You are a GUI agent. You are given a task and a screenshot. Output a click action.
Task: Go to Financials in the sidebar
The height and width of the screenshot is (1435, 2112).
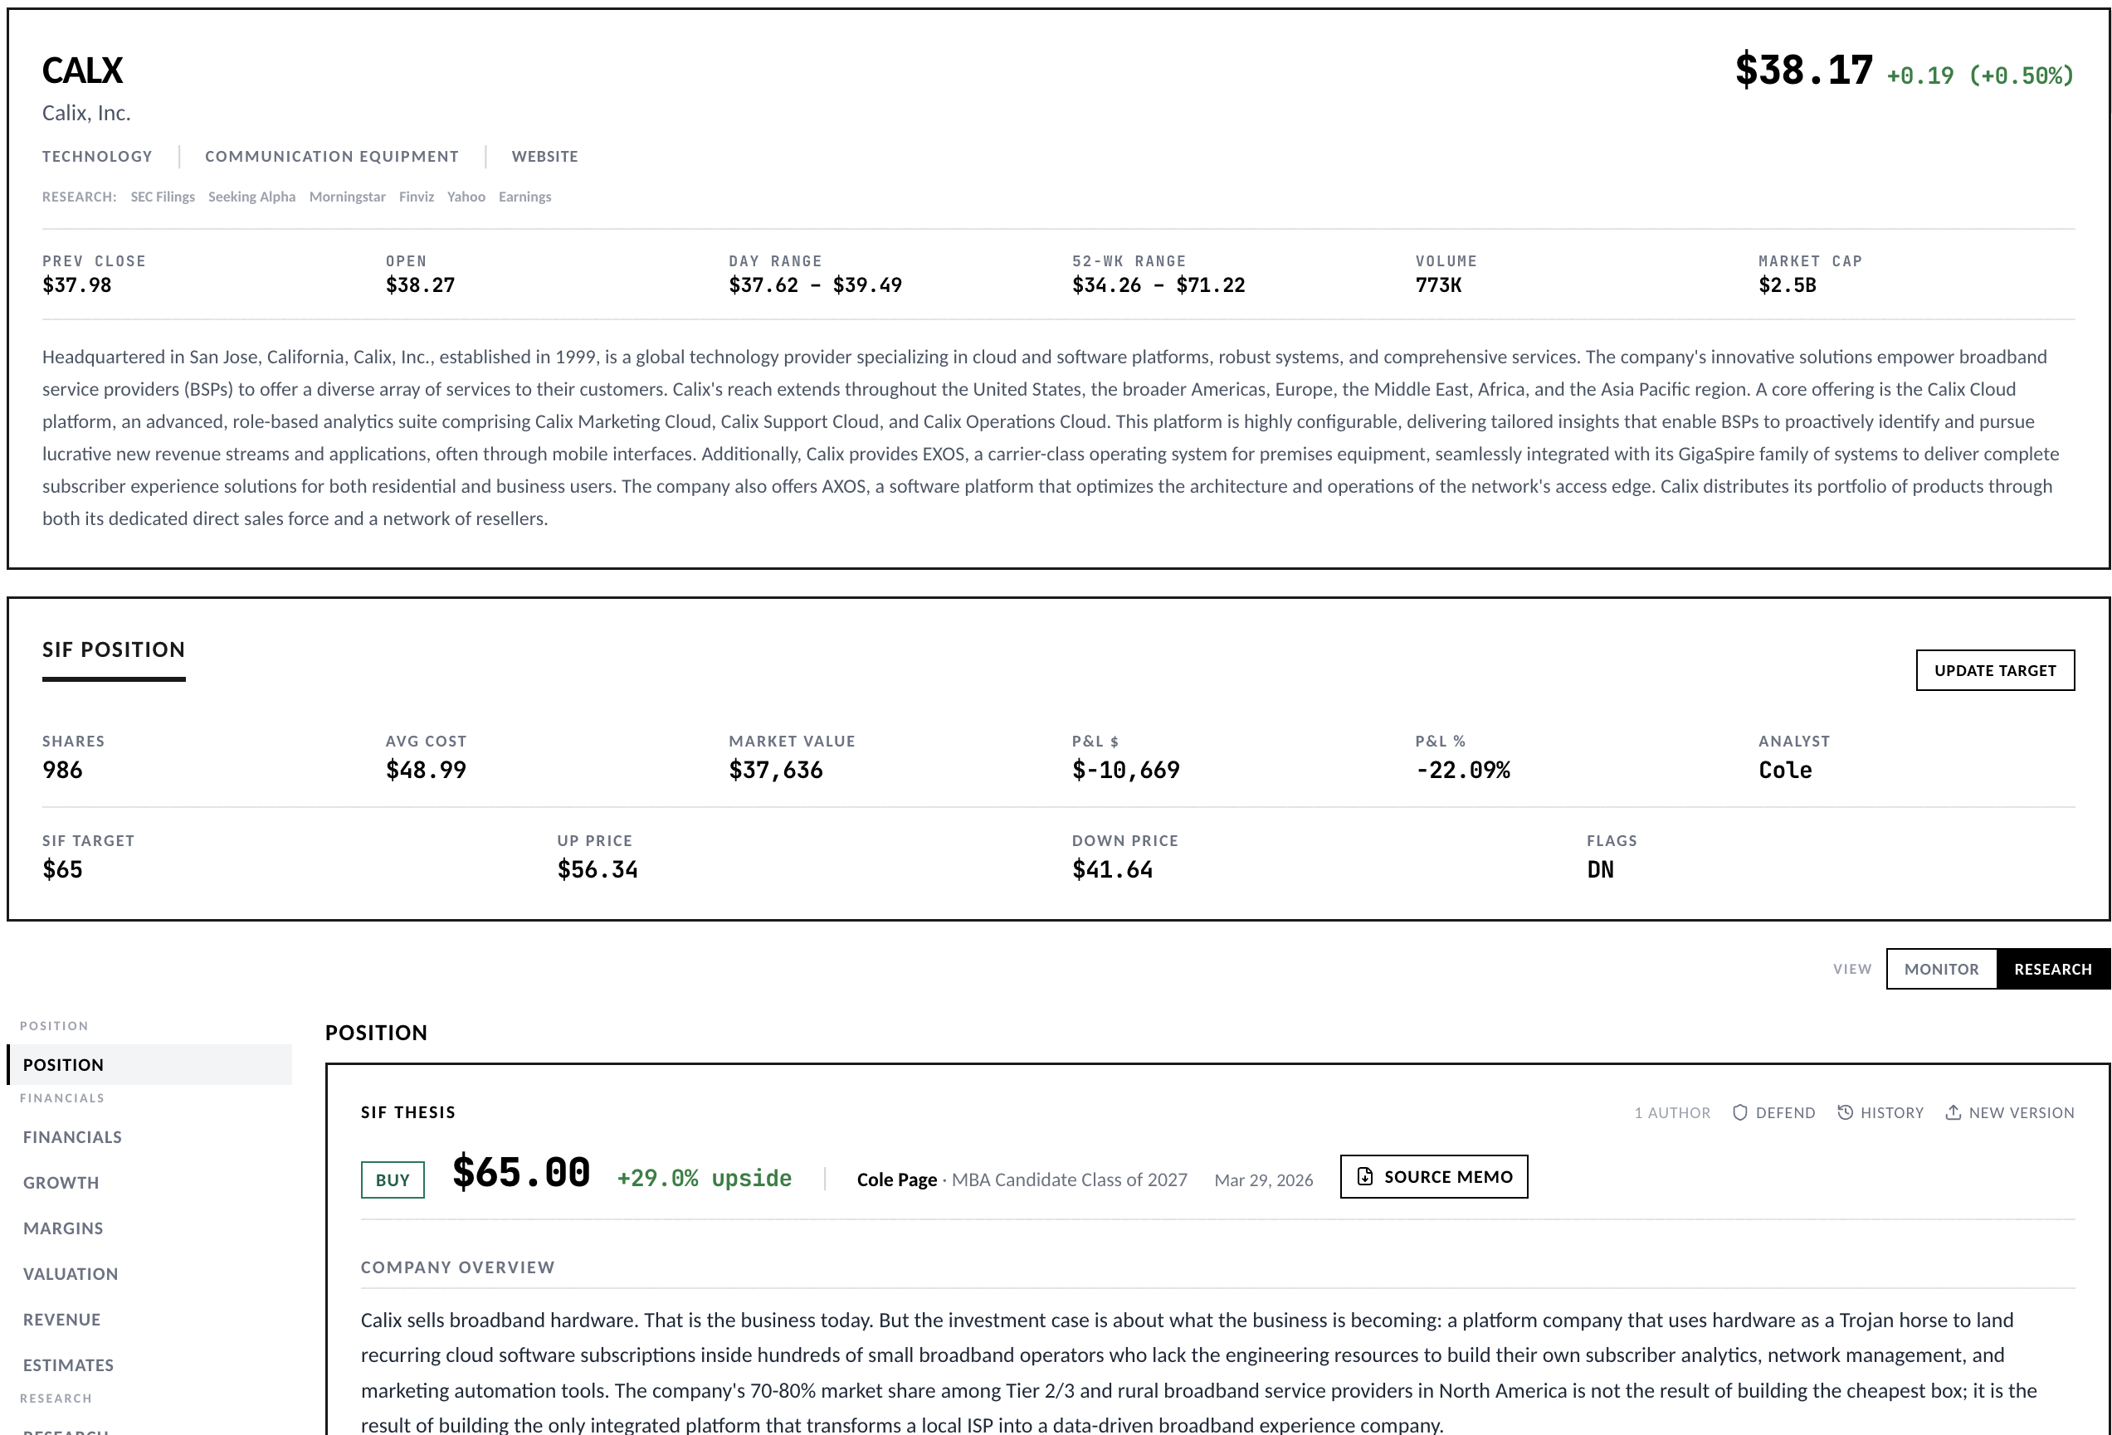point(150,1137)
